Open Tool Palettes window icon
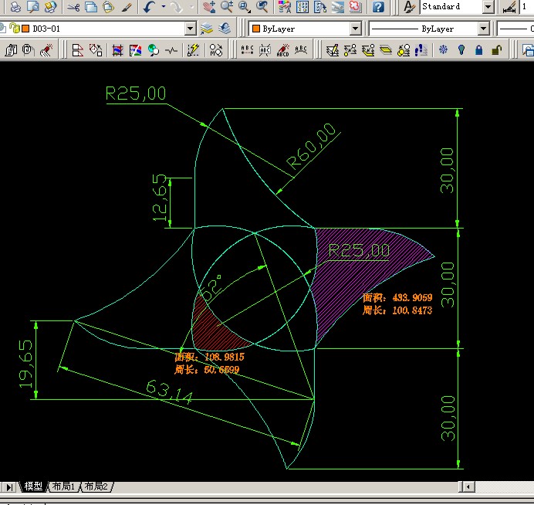 pos(320,7)
